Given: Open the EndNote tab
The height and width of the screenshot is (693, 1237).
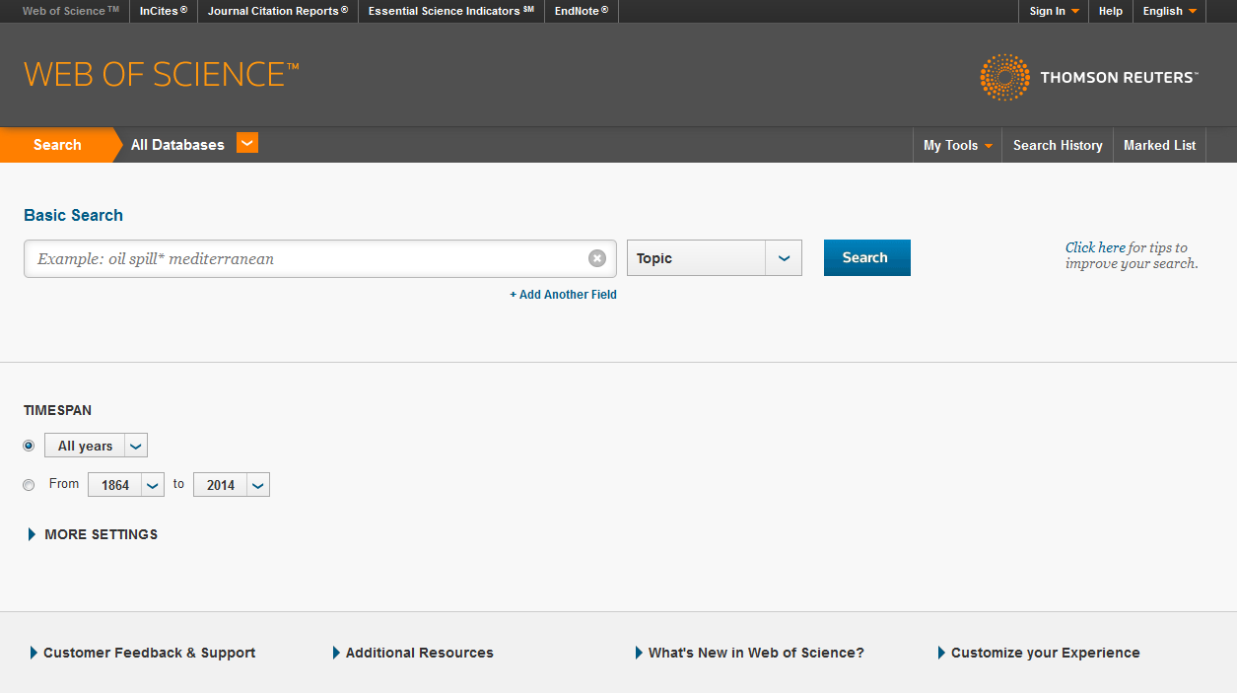Looking at the screenshot, I should [581, 11].
